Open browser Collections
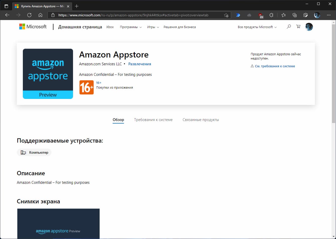Viewport: 336px width, 239px height. (x=295, y=15)
